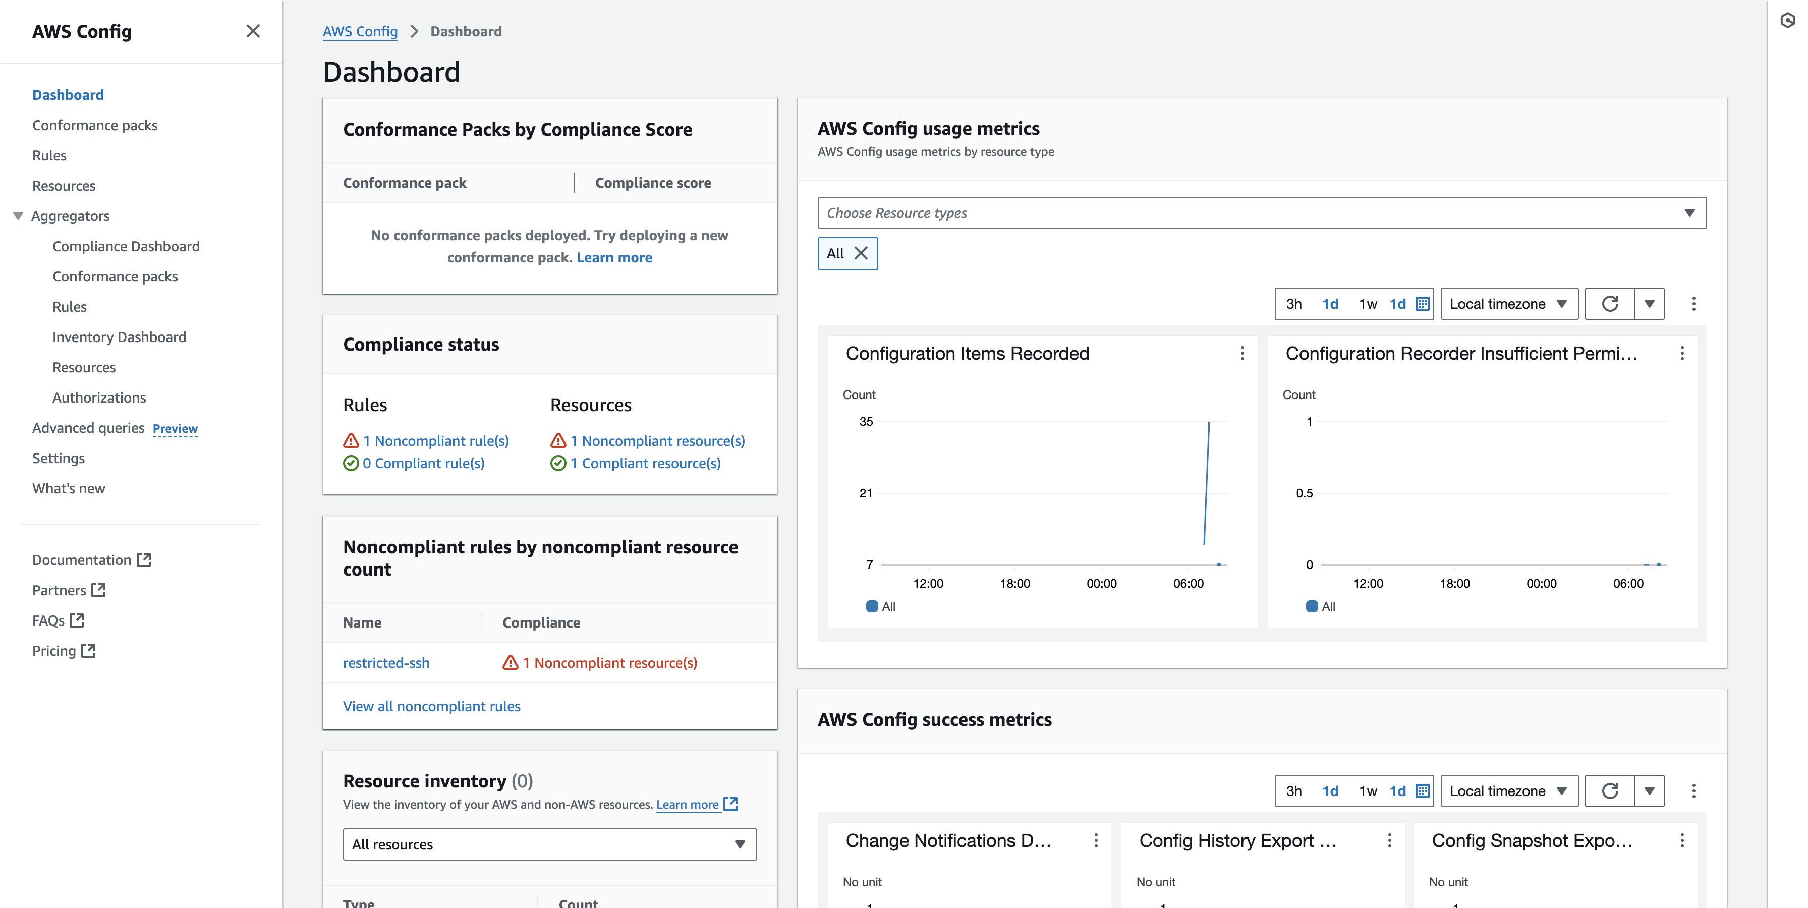Refresh the AWS Config usage metrics graphs

pos(1610,304)
